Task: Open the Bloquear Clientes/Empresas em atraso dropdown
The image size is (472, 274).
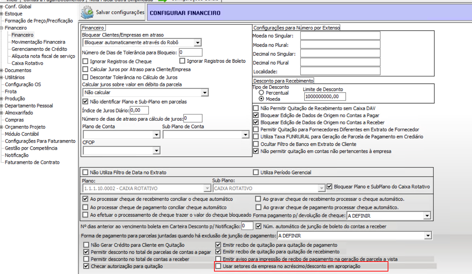Action: (198, 43)
